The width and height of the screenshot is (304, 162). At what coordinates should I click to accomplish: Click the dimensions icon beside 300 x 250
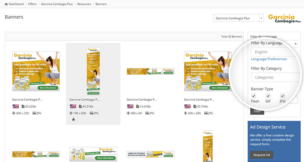click(x=14, y=113)
